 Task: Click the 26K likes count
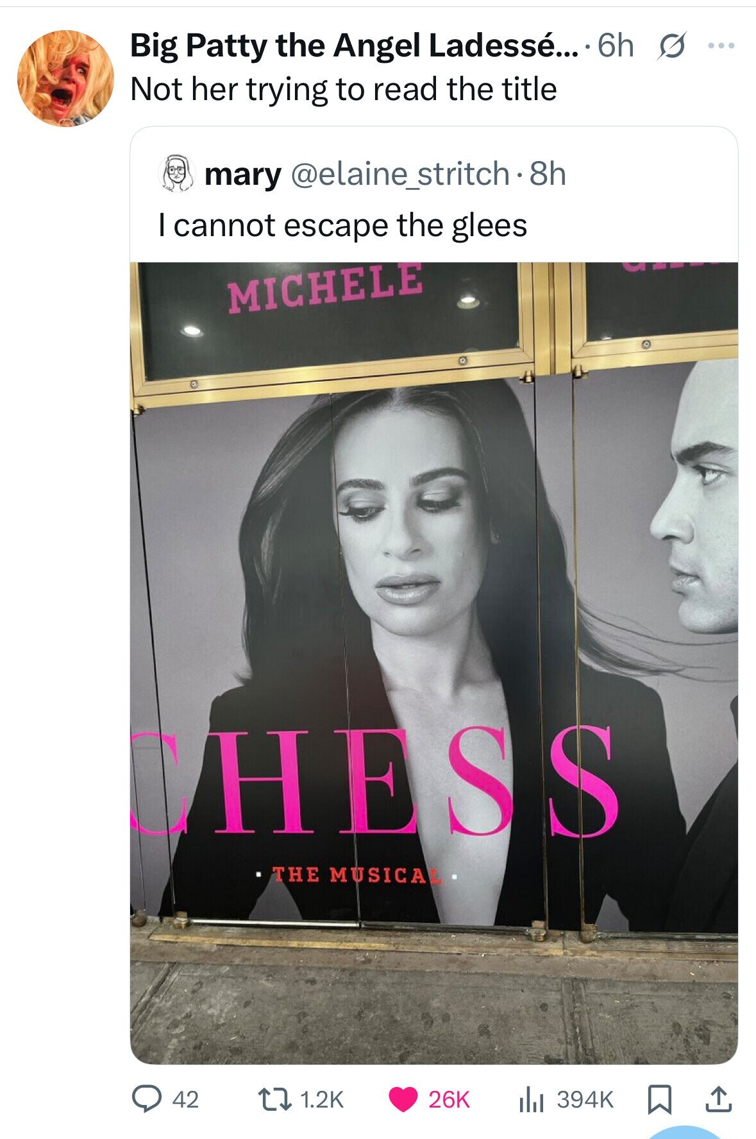(449, 1100)
